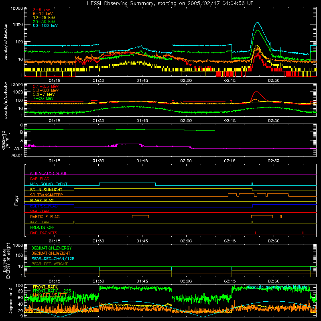Select the A47_FLAG label

[39, 222]
